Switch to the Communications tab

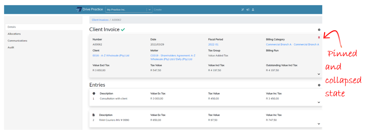[17, 41]
